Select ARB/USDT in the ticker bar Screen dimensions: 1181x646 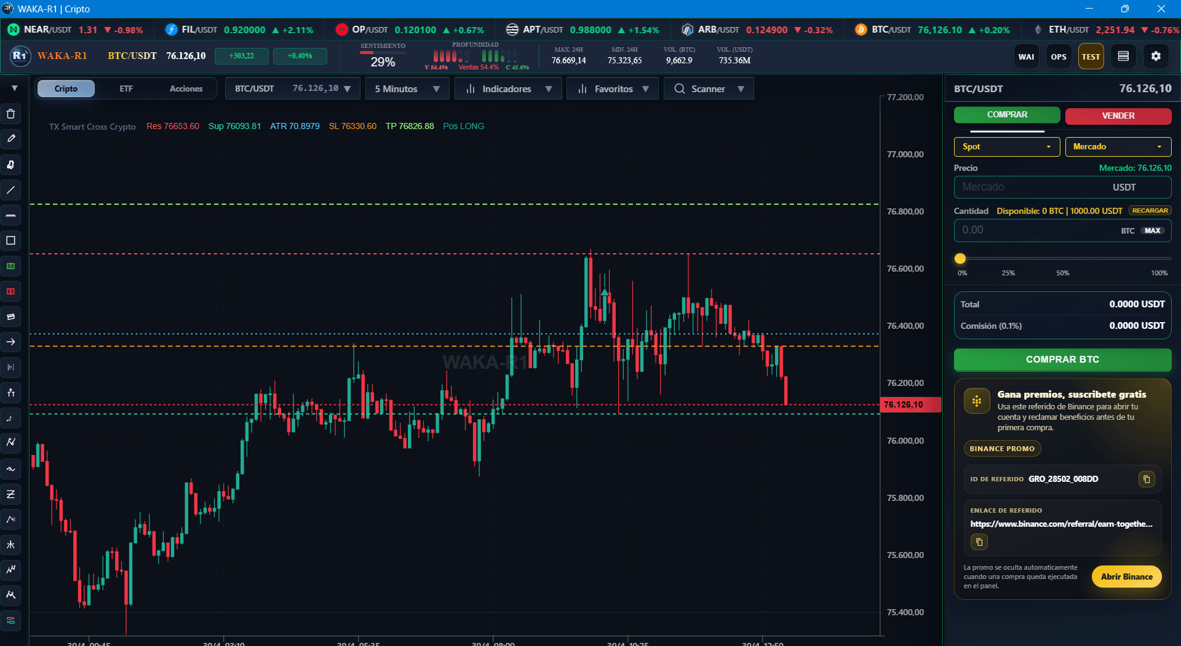point(757,30)
